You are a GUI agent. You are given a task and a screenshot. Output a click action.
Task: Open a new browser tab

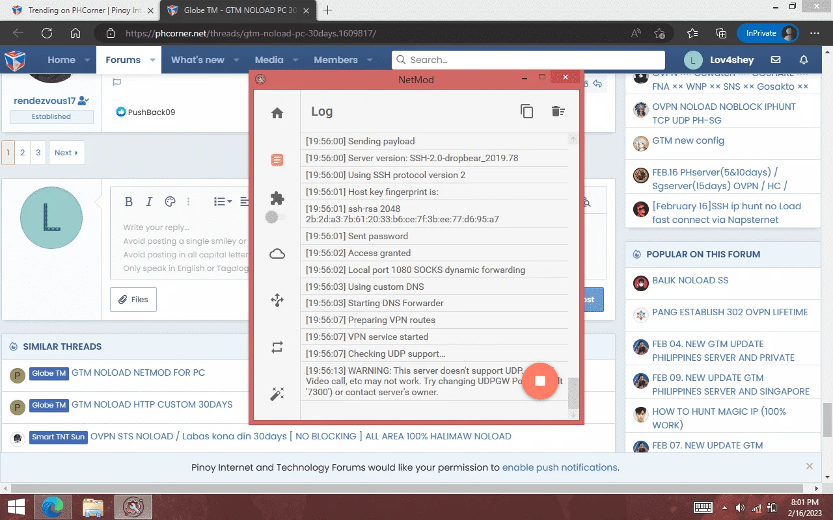pyautogui.click(x=328, y=10)
